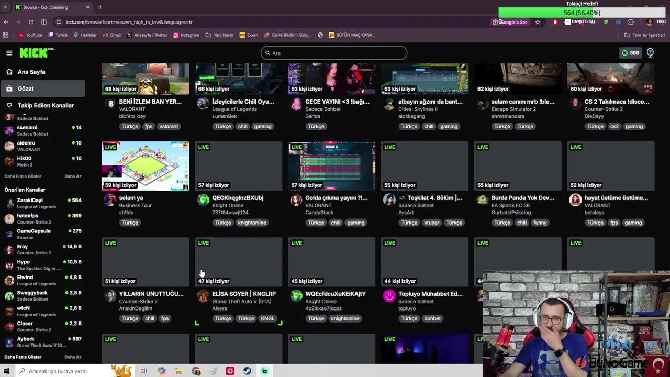Click the 399 KICKs balance badge
Screen dimensions: 670x377
(x=630, y=53)
